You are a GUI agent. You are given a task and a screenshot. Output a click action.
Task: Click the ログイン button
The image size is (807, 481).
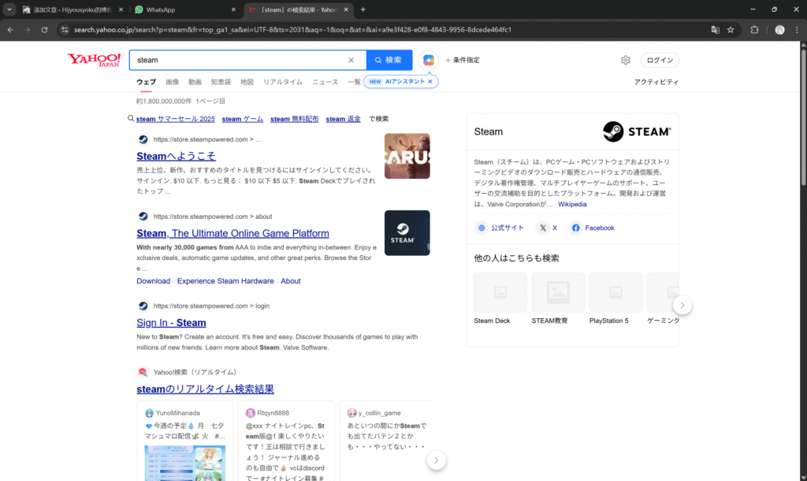660,60
